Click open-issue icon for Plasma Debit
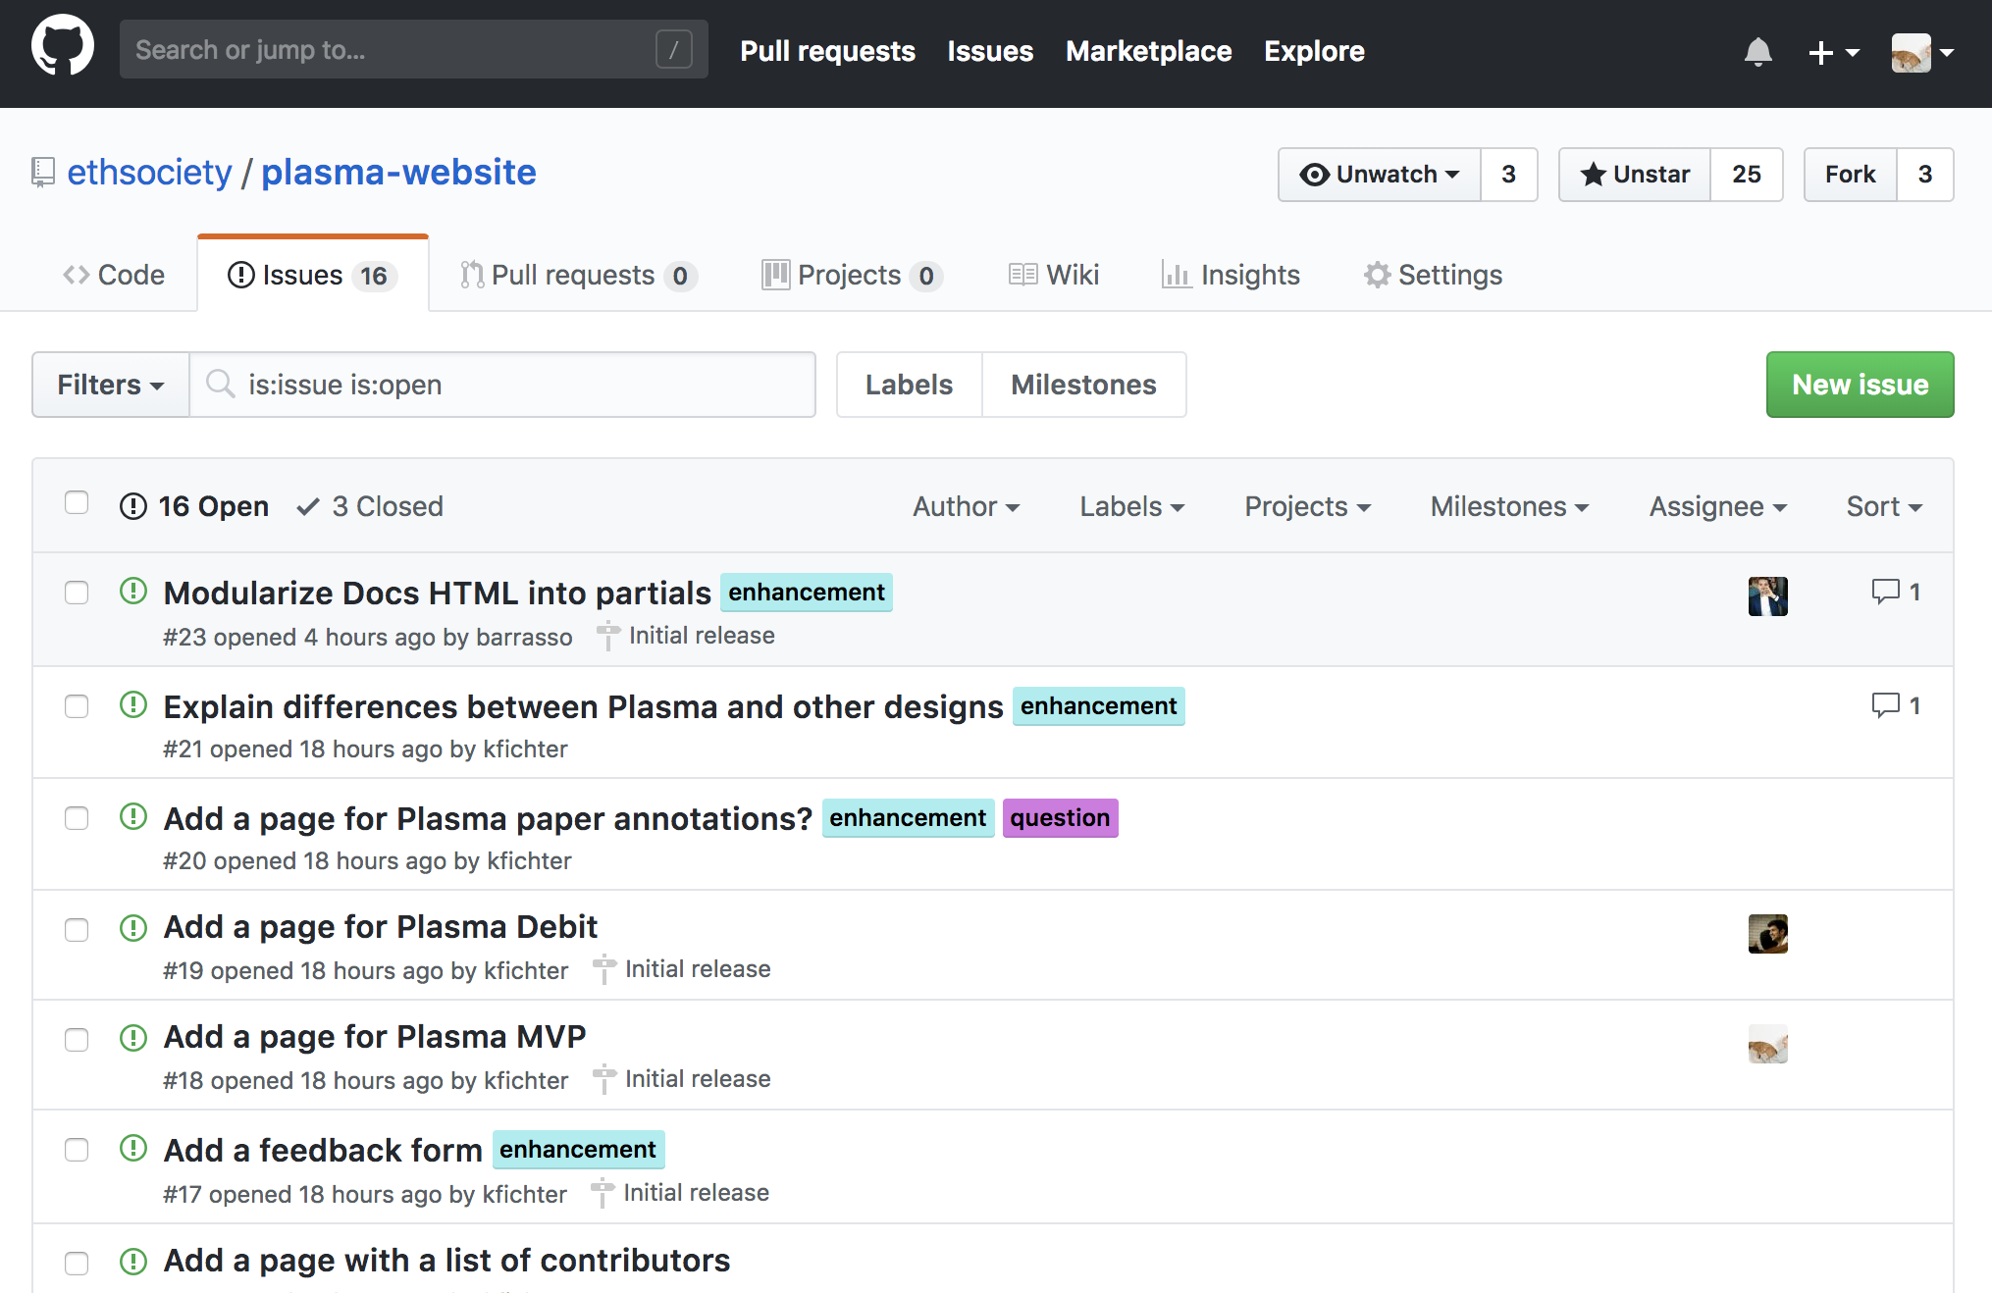 click(133, 927)
